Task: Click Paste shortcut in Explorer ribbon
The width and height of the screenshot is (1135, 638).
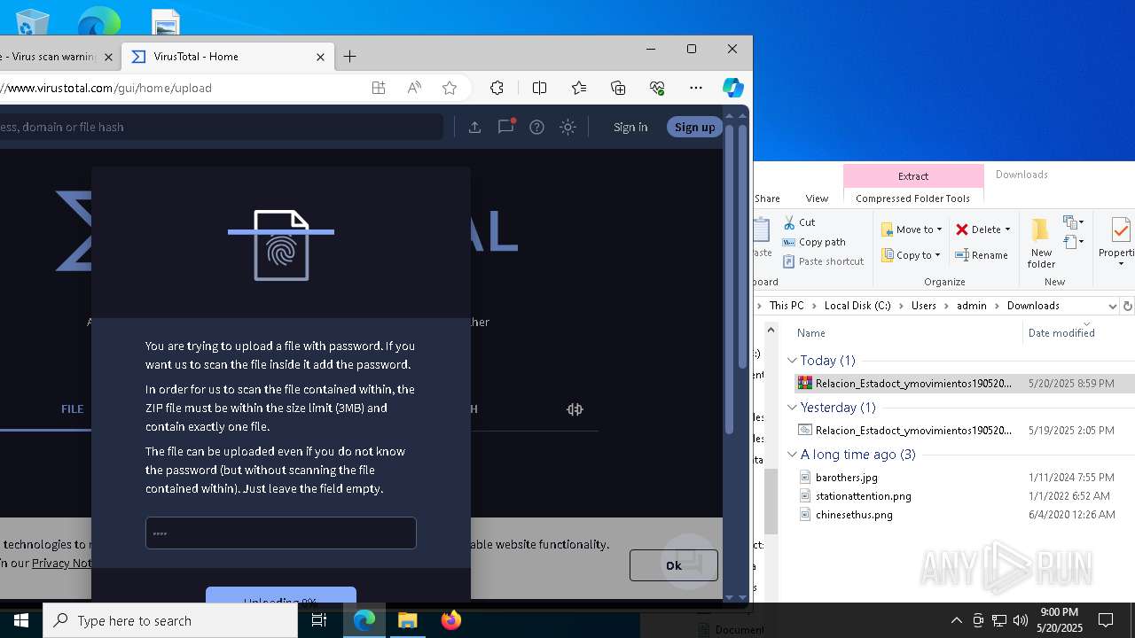Action: click(823, 261)
